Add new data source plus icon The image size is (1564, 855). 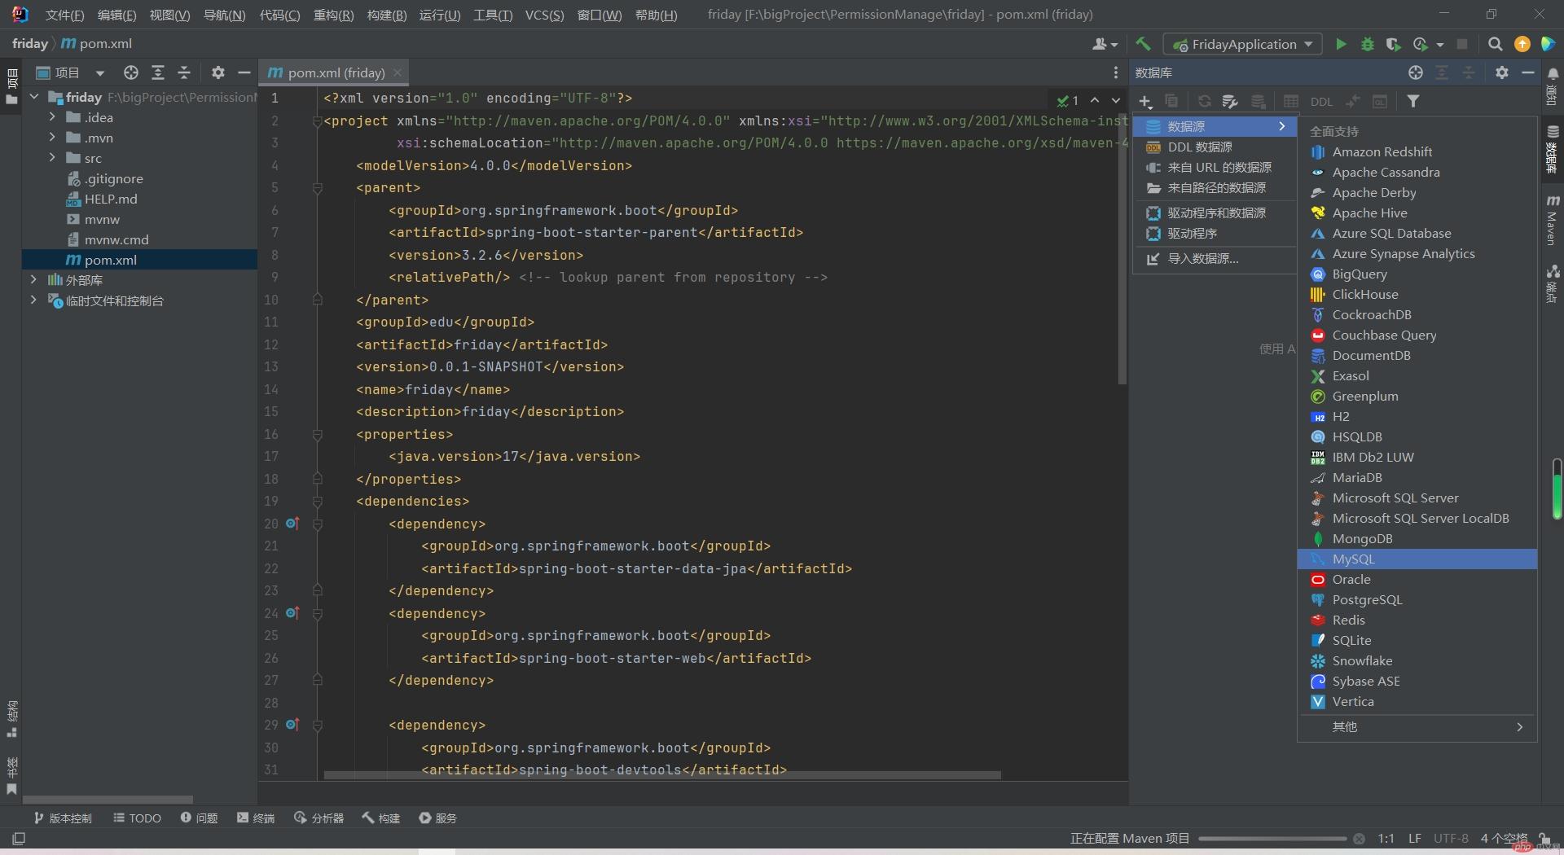[1144, 102]
